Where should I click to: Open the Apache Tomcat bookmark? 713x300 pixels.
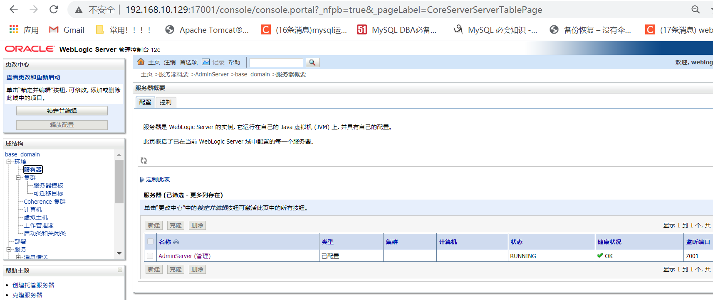pos(207,30)
